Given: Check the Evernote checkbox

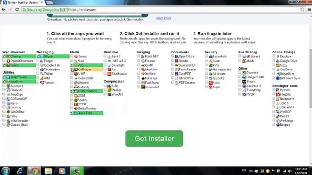Looking at the screenshot, I should point(240,72).
